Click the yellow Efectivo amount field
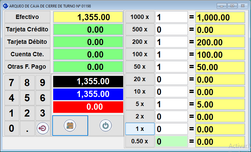The height and width of the screenshot is (152, 251). 88,17
